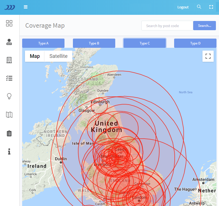Click the Leeds label on the map

(121, 149)
